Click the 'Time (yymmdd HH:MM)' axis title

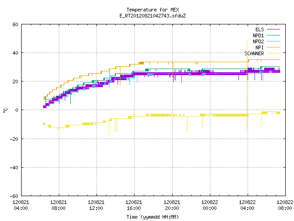(x=153, y=217)
